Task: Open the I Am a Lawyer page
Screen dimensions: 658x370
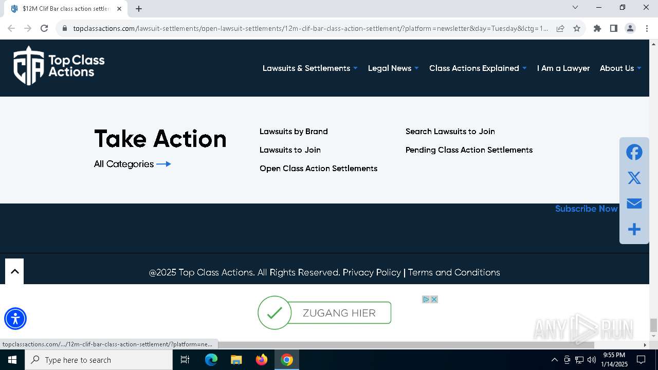Action: pos(563,68)
